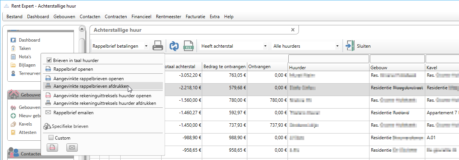Open the Facturatie menu

click(195, 17)
